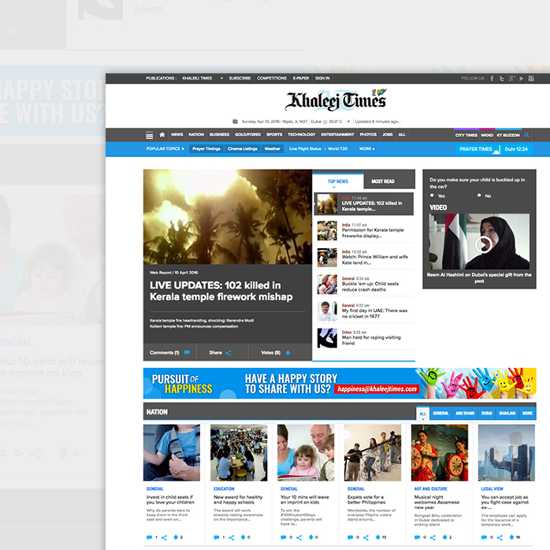
Task: Expand the Khaleej Times publications dropdown
Action: (x=221, y=78)
